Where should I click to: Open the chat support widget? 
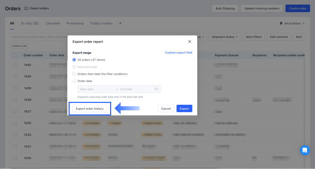tap(305, 150)
